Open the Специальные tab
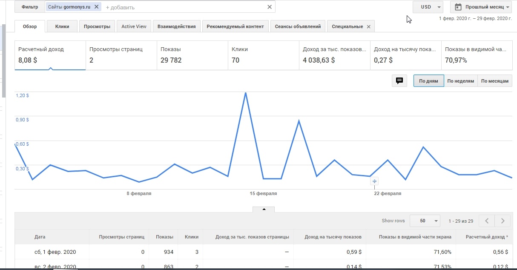517x270 pixels. point(347,26)
